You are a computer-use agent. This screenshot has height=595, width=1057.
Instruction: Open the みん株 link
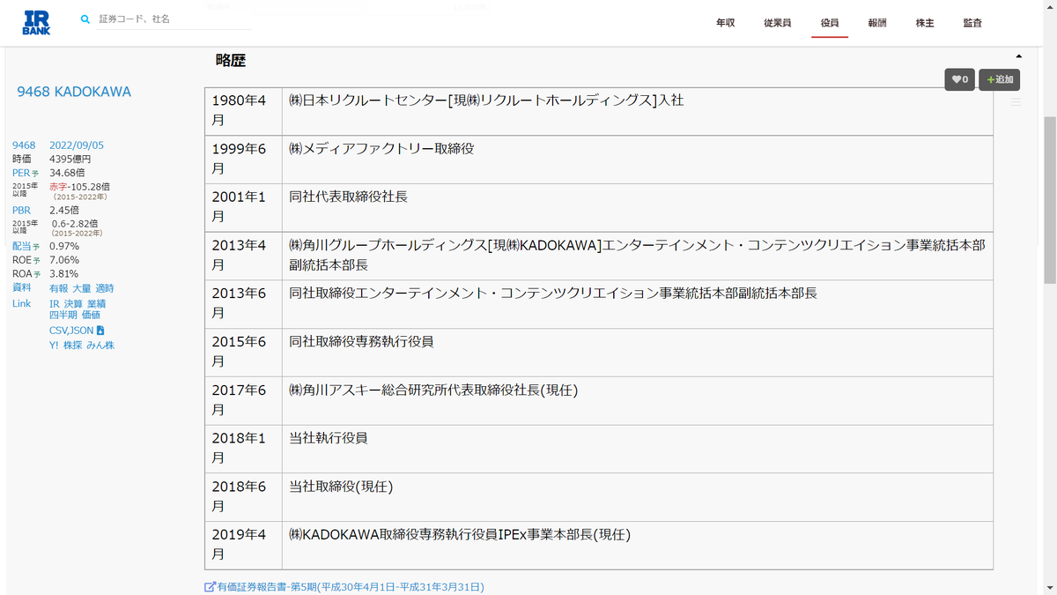pyautogui.click(x=100, y=346)
